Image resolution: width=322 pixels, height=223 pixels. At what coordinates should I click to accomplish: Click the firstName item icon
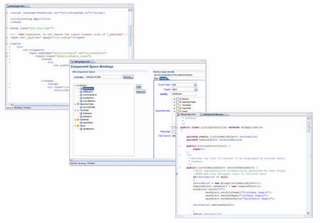point(81,113)
